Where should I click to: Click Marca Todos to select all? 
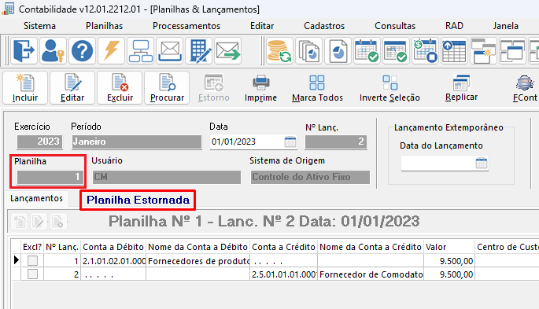pos(317,88)
